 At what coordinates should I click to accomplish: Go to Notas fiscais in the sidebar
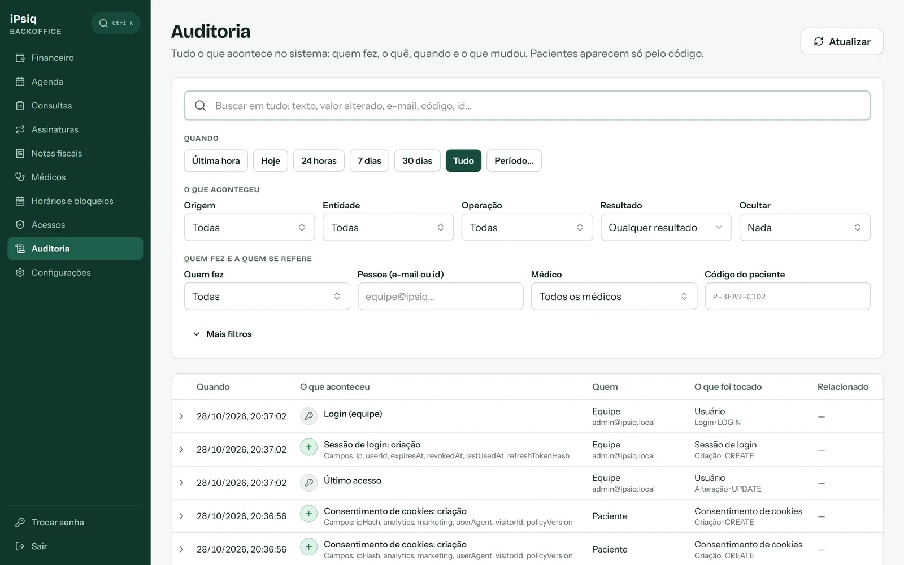[75, 153]
